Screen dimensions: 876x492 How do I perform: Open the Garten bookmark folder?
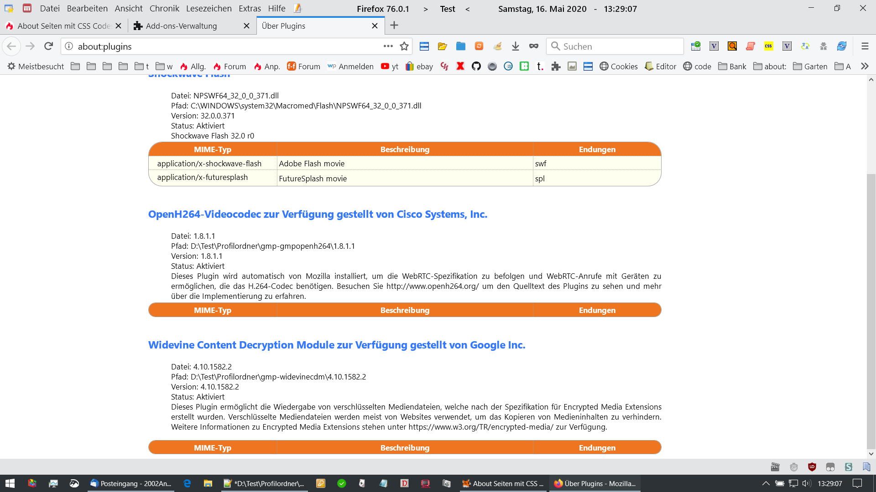click(810, 67)
